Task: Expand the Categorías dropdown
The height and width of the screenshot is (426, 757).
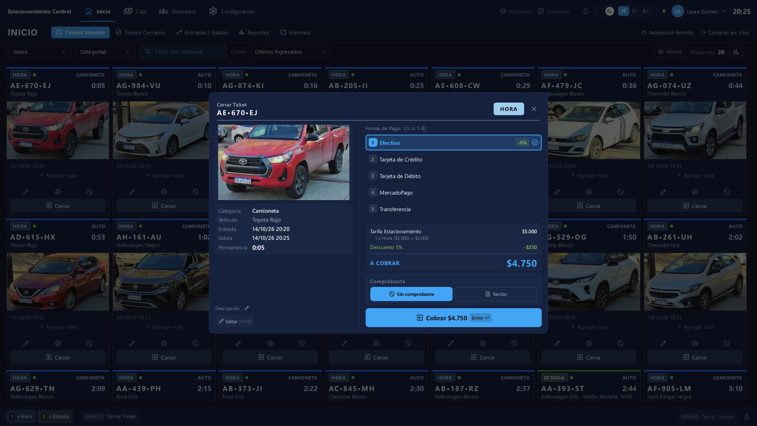Action: point(105,52)
